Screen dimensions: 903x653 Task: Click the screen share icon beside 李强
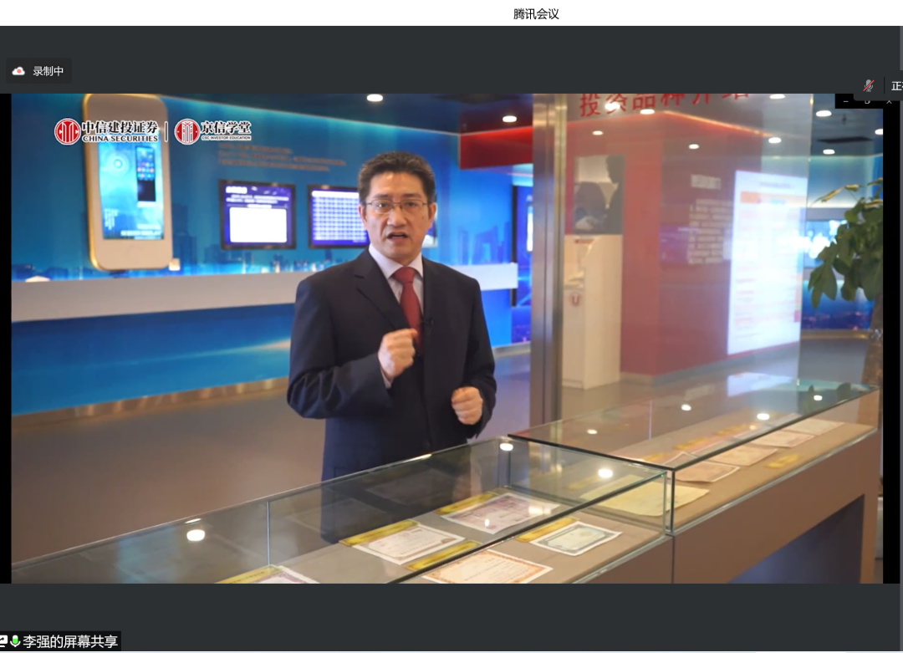click(3, 641)
